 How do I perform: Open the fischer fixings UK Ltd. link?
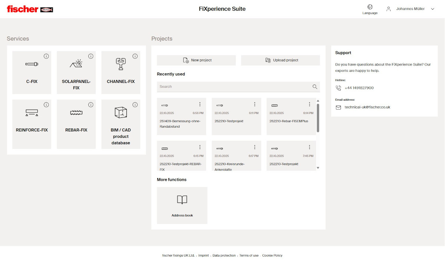tap(178, 255)
